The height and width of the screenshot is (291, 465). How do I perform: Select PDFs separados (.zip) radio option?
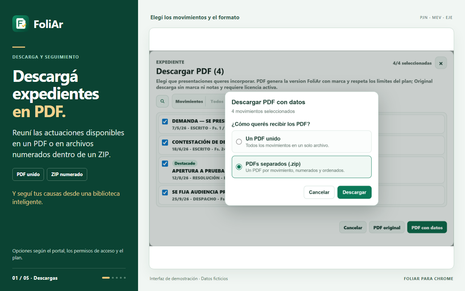(239, 167)
